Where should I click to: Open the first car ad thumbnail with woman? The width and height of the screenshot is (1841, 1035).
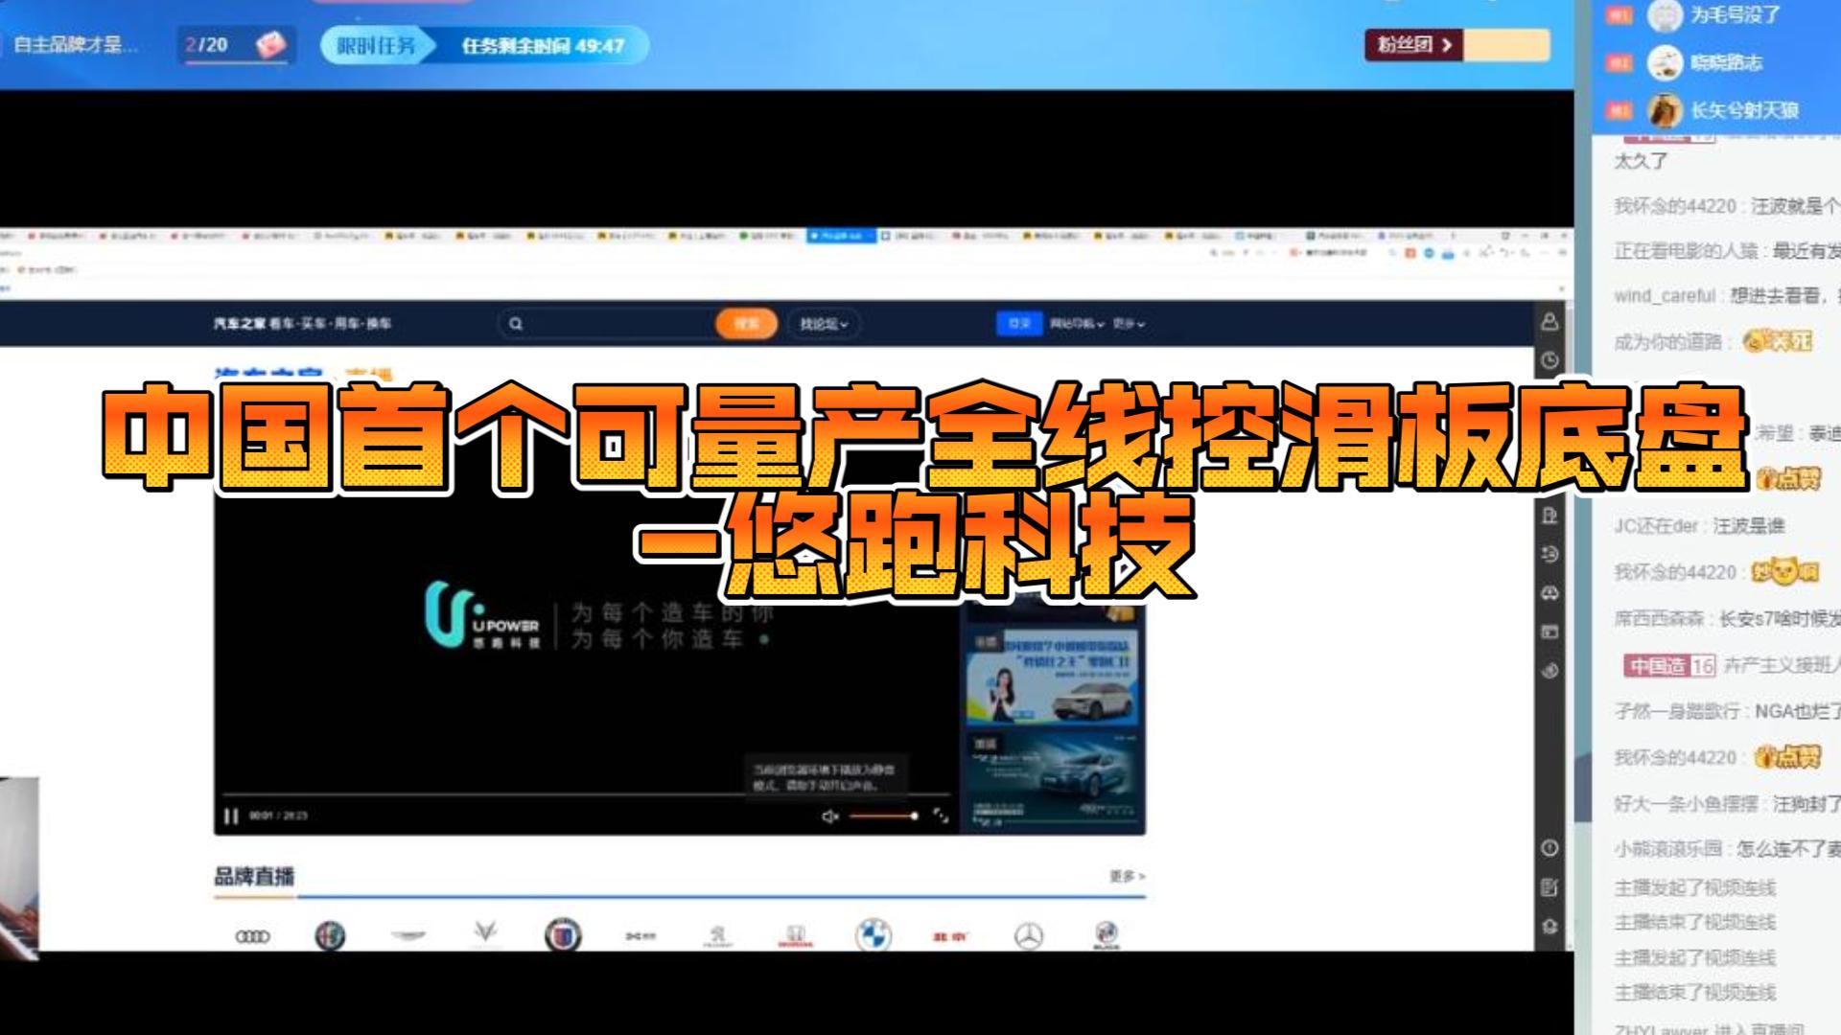point(1052,677)
